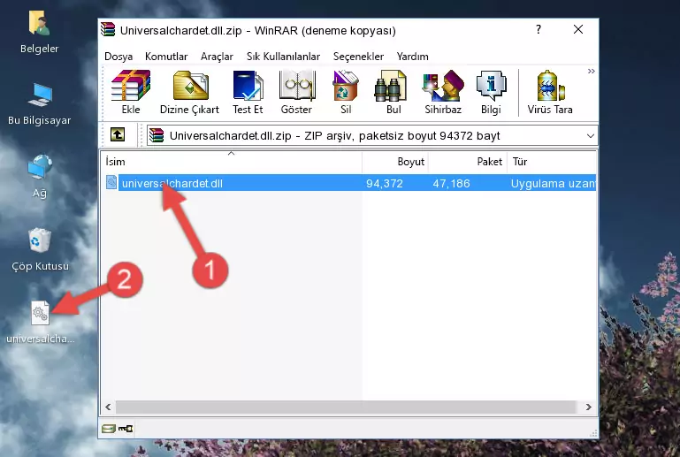Click the horizontal scrollbar track

click(x=346, y=407)
